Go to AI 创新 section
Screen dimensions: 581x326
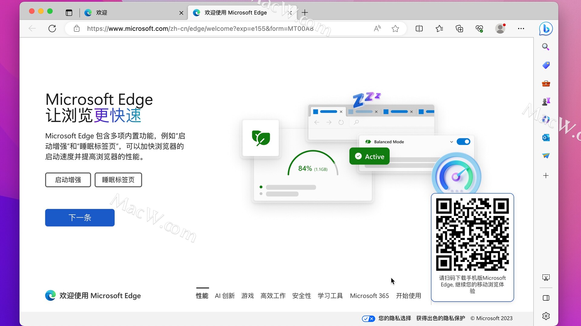tap(225, 296)
